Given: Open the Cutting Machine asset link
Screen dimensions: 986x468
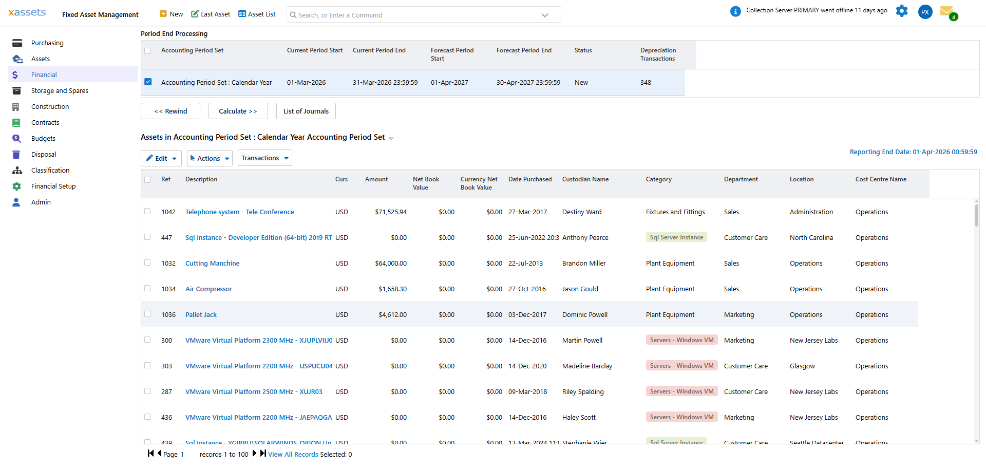Looking at the screenshot, I should click(212, 263).
